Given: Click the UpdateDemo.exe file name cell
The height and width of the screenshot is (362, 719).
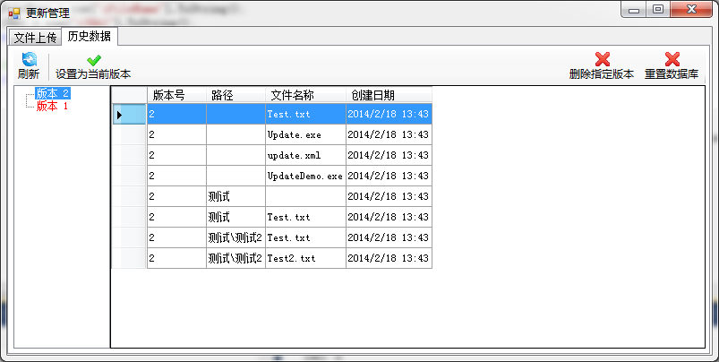Looking at the screenshot, I should (305, 176).
